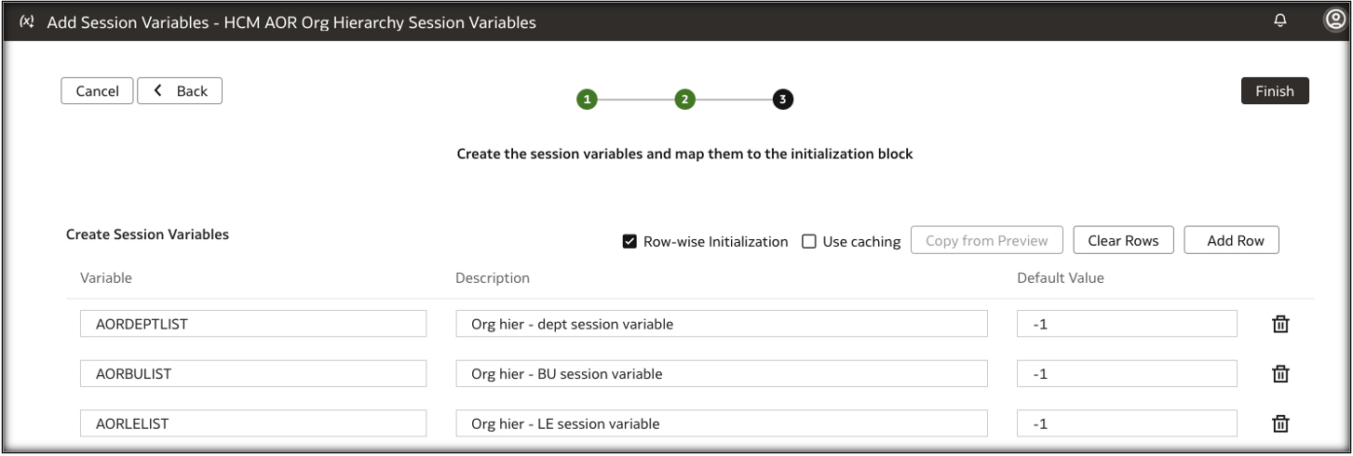This screenshot has height=456, width=1353.
Task: Go to wizard step 1
Action: (587, 99)
